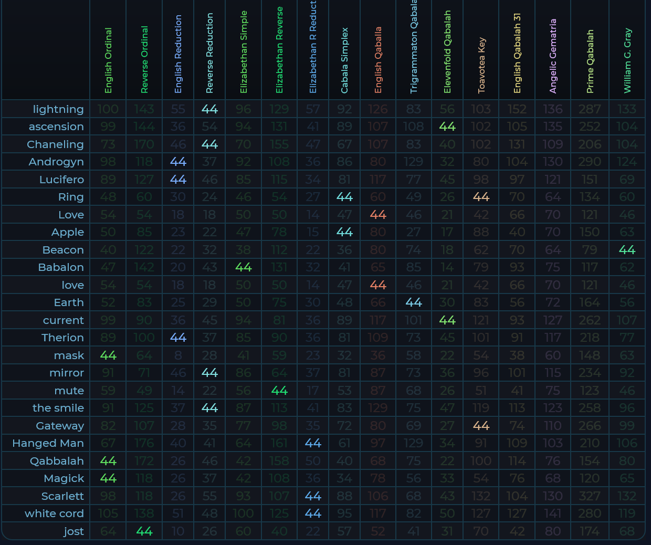This screenshot has width=651, height=545.
Task: Click the Toavotea Key column header
Action: [x=481, y=66]
